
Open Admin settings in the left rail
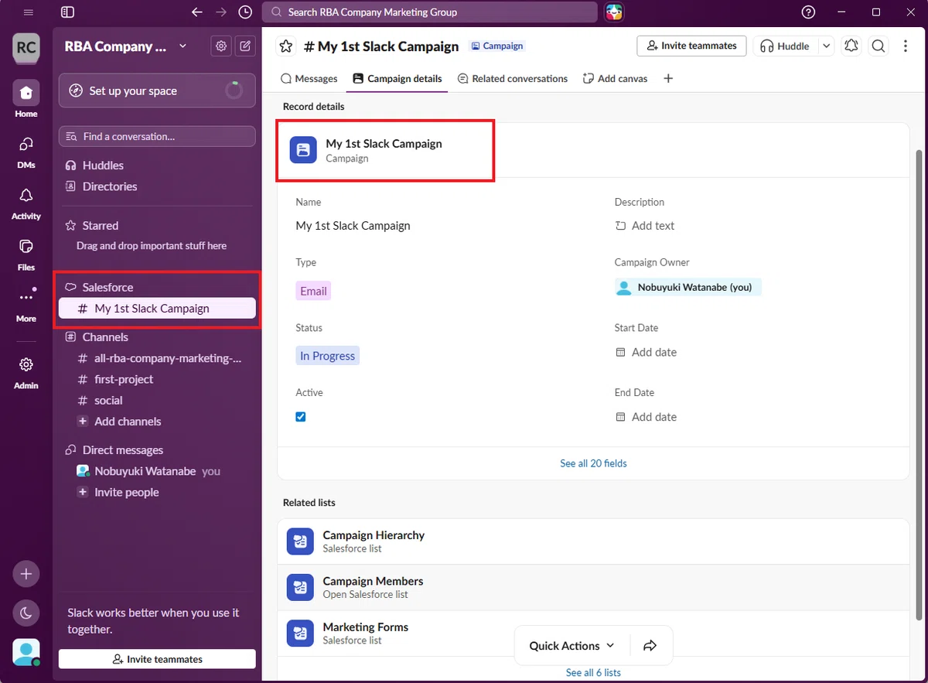26,372
